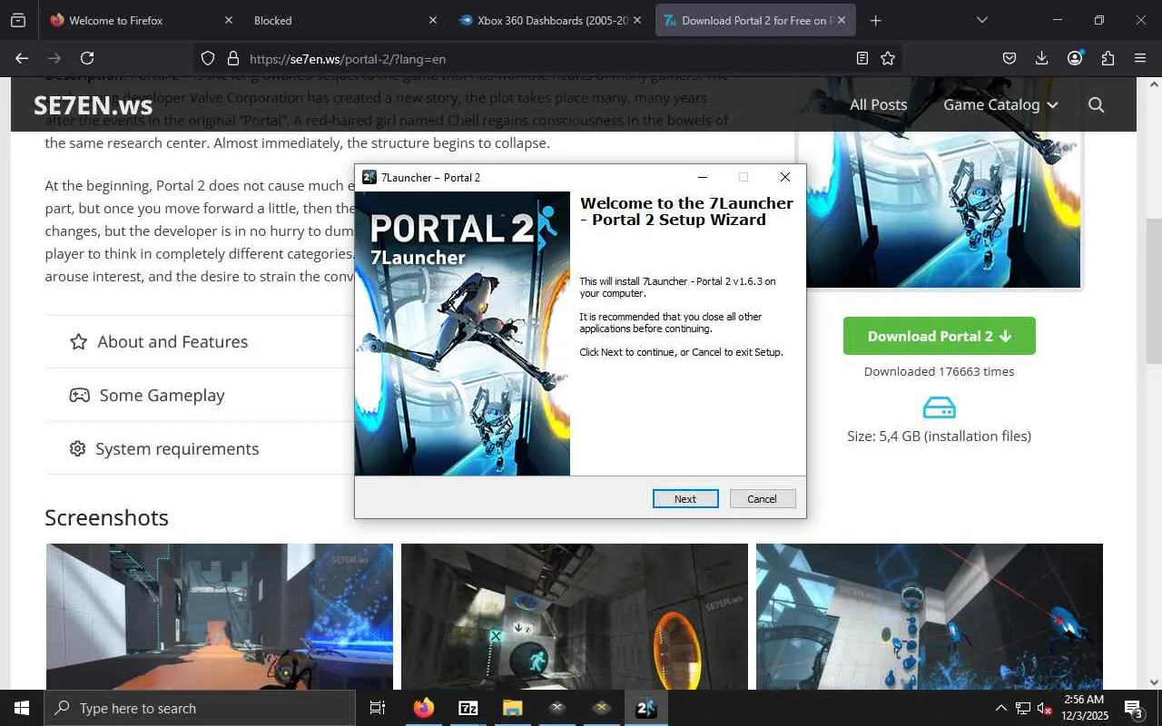The image size is (1162, 726).
Task: Click the "Downloaded 176663 times" text
Action: (939, 371)
